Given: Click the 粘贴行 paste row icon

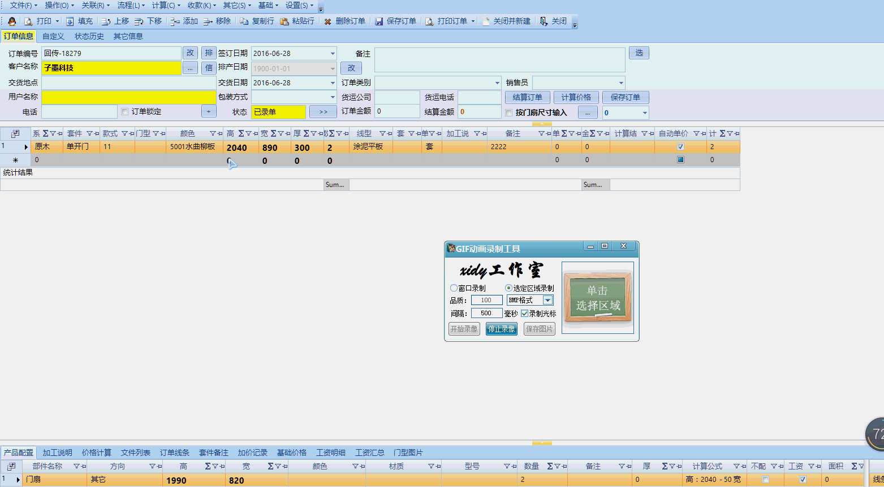Looking at the screenshot, I should [x=284, y=21].
